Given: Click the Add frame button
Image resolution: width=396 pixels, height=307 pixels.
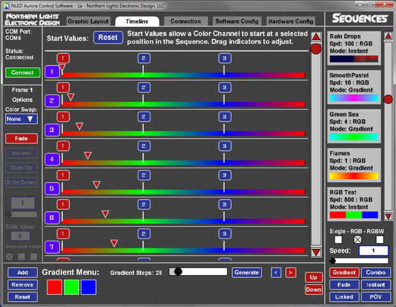Looking at the screenshot, I should coord(22,273).
